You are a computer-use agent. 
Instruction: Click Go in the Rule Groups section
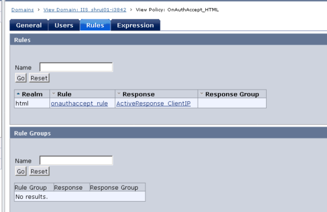(21, 171)
